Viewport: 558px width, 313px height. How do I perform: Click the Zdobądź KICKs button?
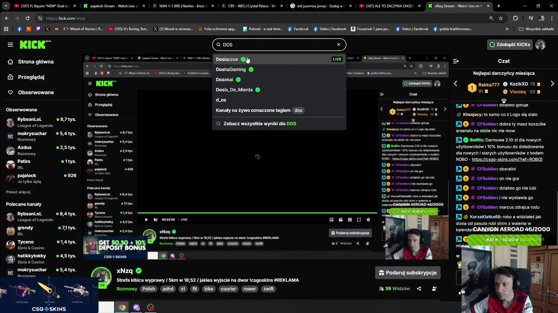tap(510, 44)
